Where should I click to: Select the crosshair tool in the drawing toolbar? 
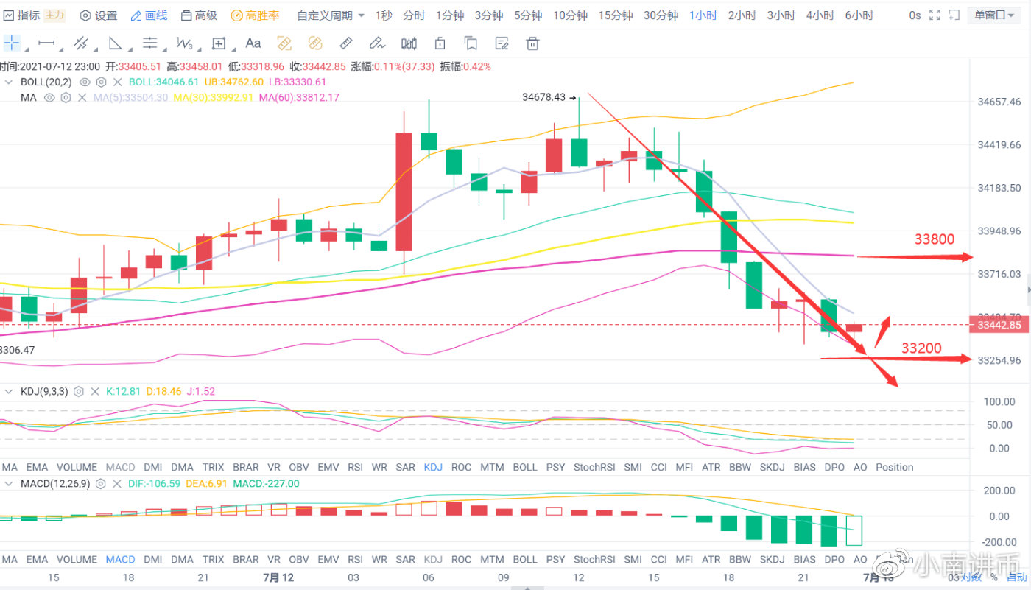(11, 43)
